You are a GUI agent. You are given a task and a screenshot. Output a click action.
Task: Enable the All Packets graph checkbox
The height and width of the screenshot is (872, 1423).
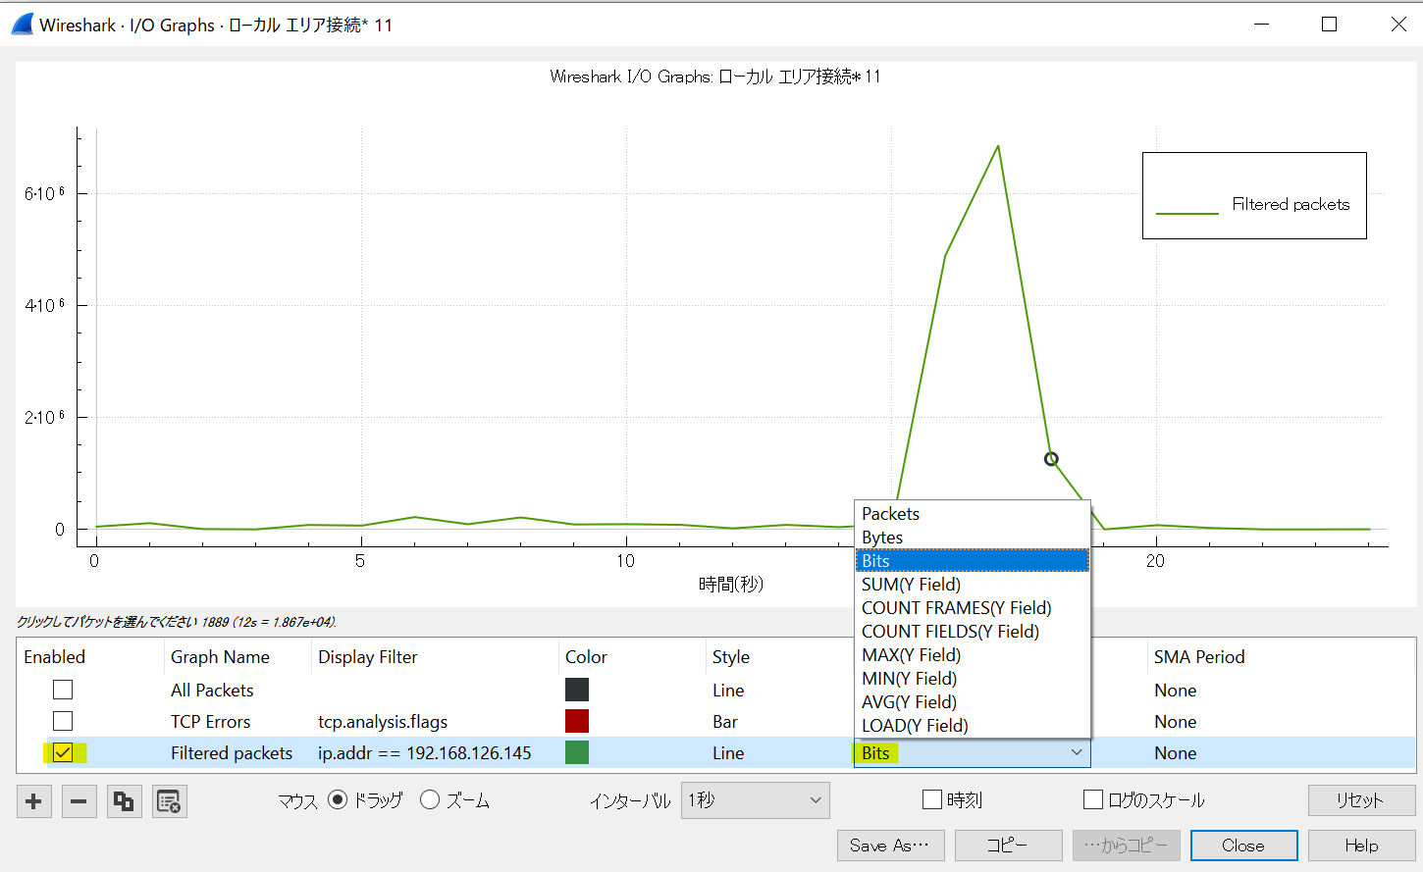point(63,690)
